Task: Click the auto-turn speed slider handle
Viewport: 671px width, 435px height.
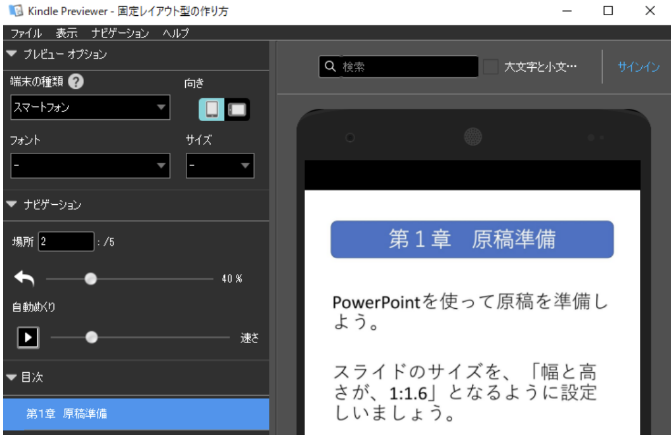Action: point(91,337)
